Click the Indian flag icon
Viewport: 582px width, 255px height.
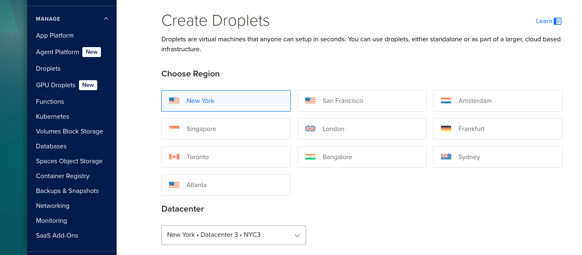[x=310, y=157]
